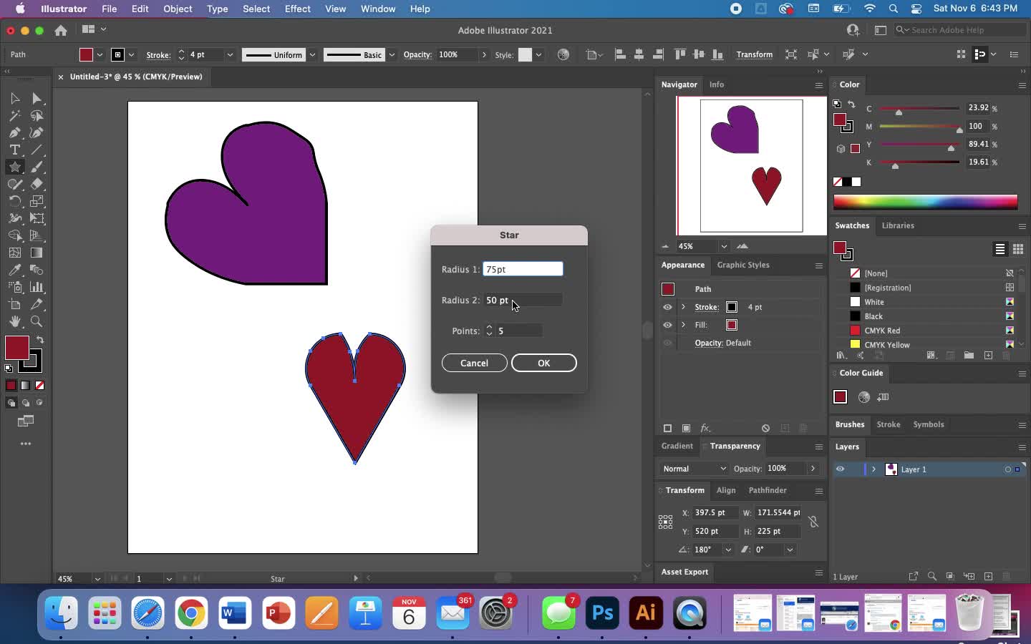Swap fill and stroke colors
This screenshot has width=1031, height=644.
point(40,340)
